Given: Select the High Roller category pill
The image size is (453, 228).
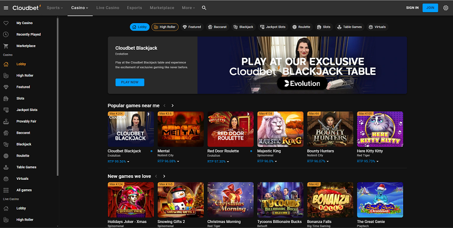Looking at the screenshot, I should (x=165, y=27).
